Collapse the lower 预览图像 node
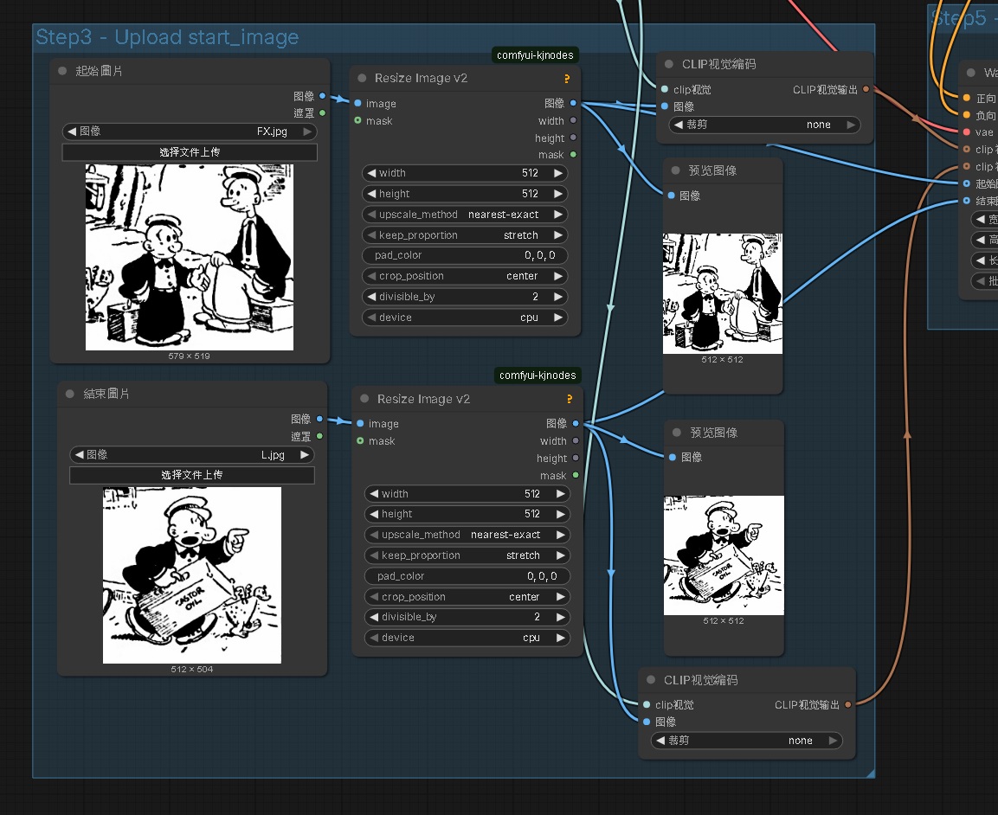The image size is (998, 815). click(x=677, y=433)
